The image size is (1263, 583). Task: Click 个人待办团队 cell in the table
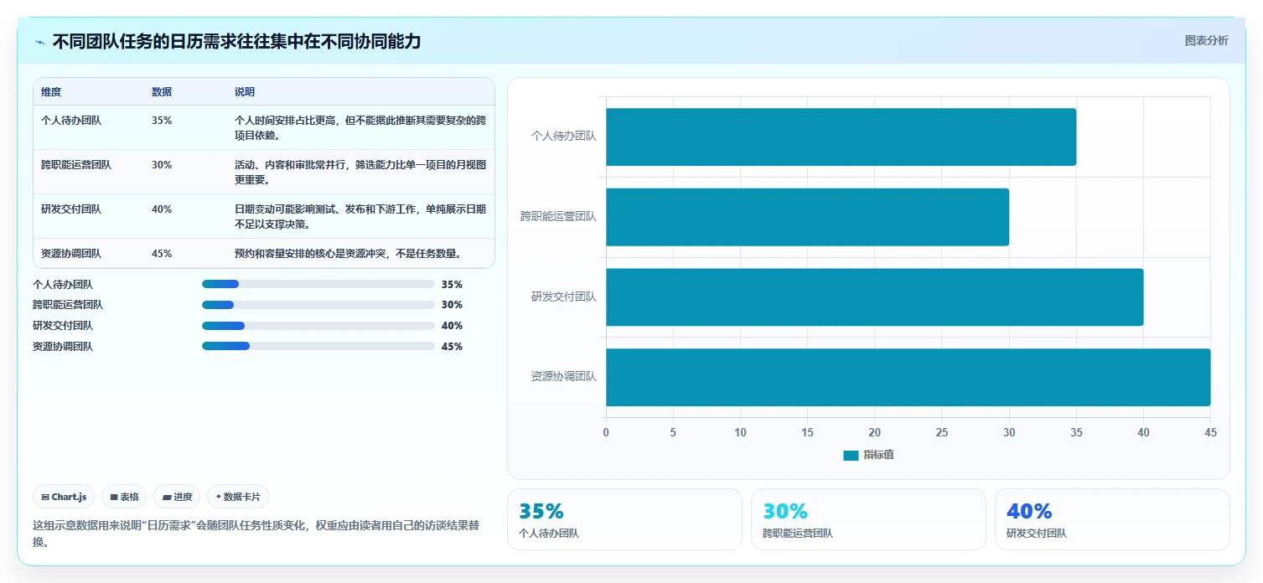(71, 121)
